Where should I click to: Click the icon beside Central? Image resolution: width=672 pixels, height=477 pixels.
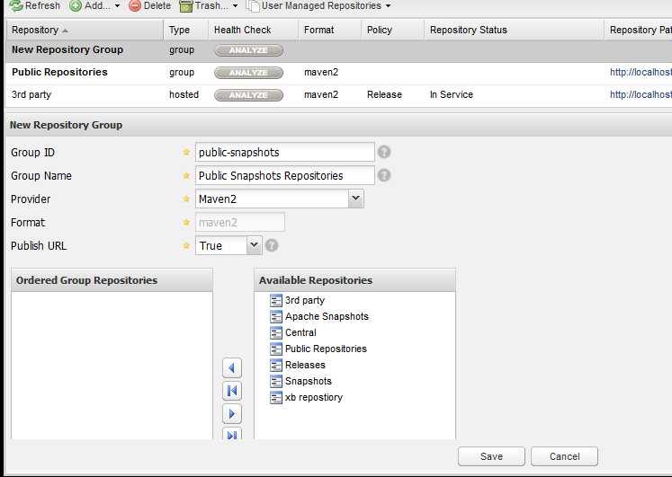tap(276, 333)
